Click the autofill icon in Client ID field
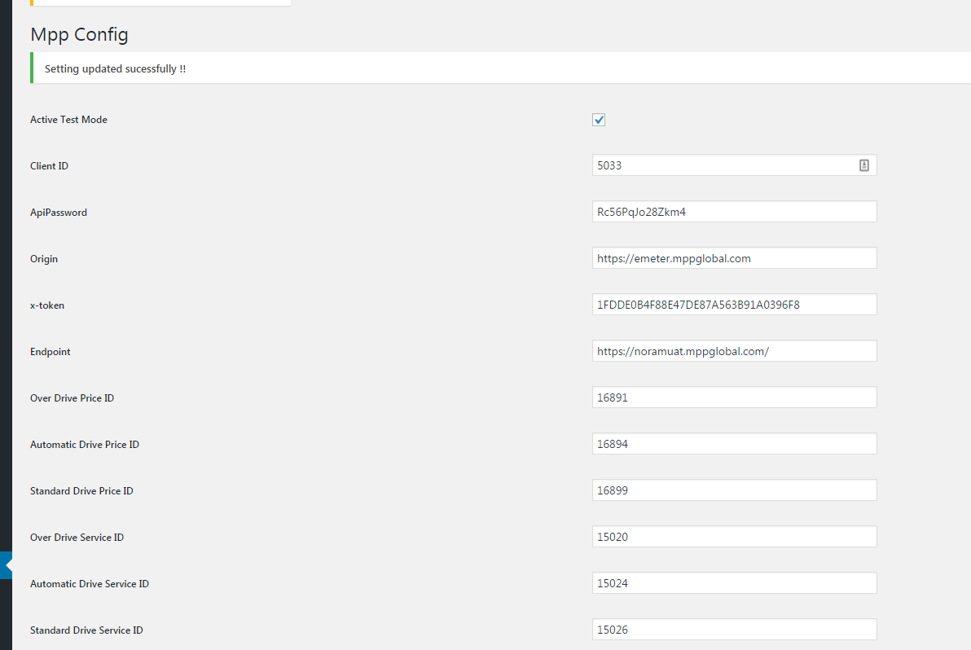This screenshot has height=650, width=971. click(863, 165)
